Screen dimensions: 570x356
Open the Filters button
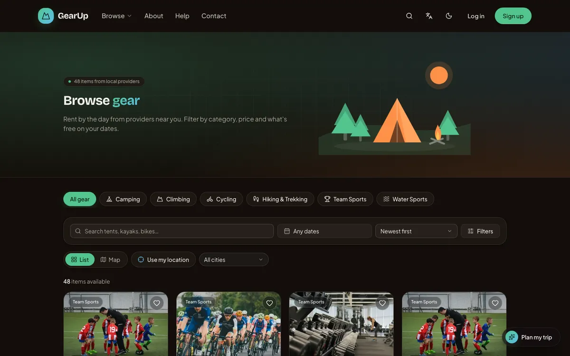click(x=480, y=231)
